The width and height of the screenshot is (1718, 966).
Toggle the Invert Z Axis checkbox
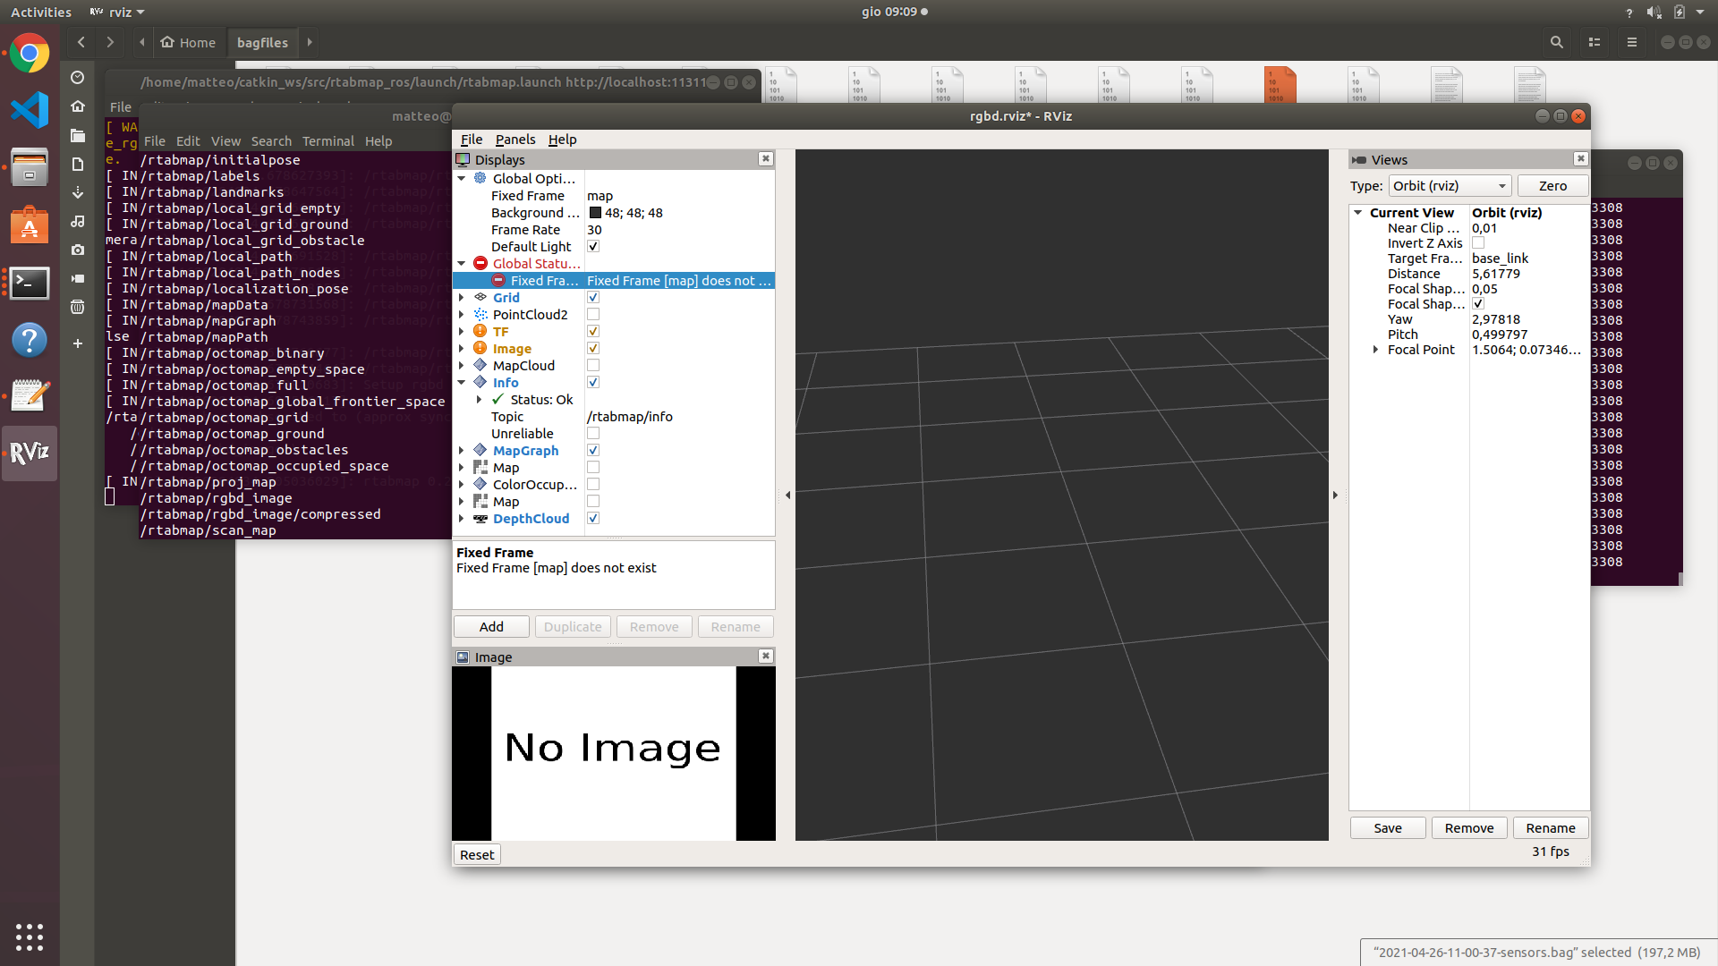tap(1478, 243)
